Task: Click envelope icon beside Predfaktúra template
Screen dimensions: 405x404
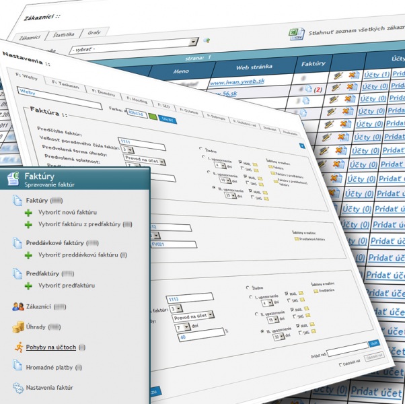Action: tap(316, 292)
